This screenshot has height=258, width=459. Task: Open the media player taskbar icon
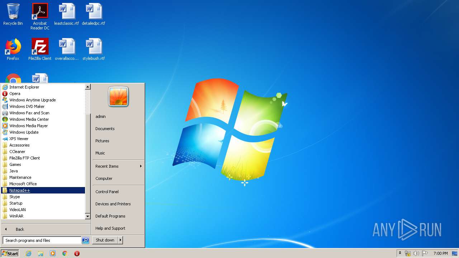coord(53,253)
